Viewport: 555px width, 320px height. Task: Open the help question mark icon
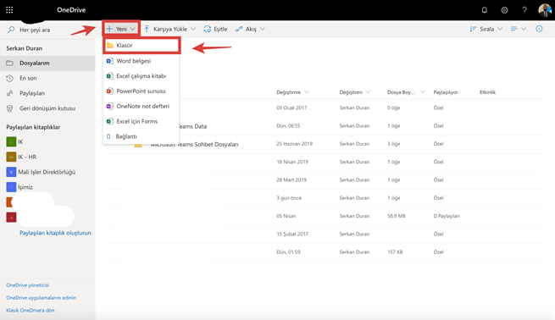(x=524, y=10)
